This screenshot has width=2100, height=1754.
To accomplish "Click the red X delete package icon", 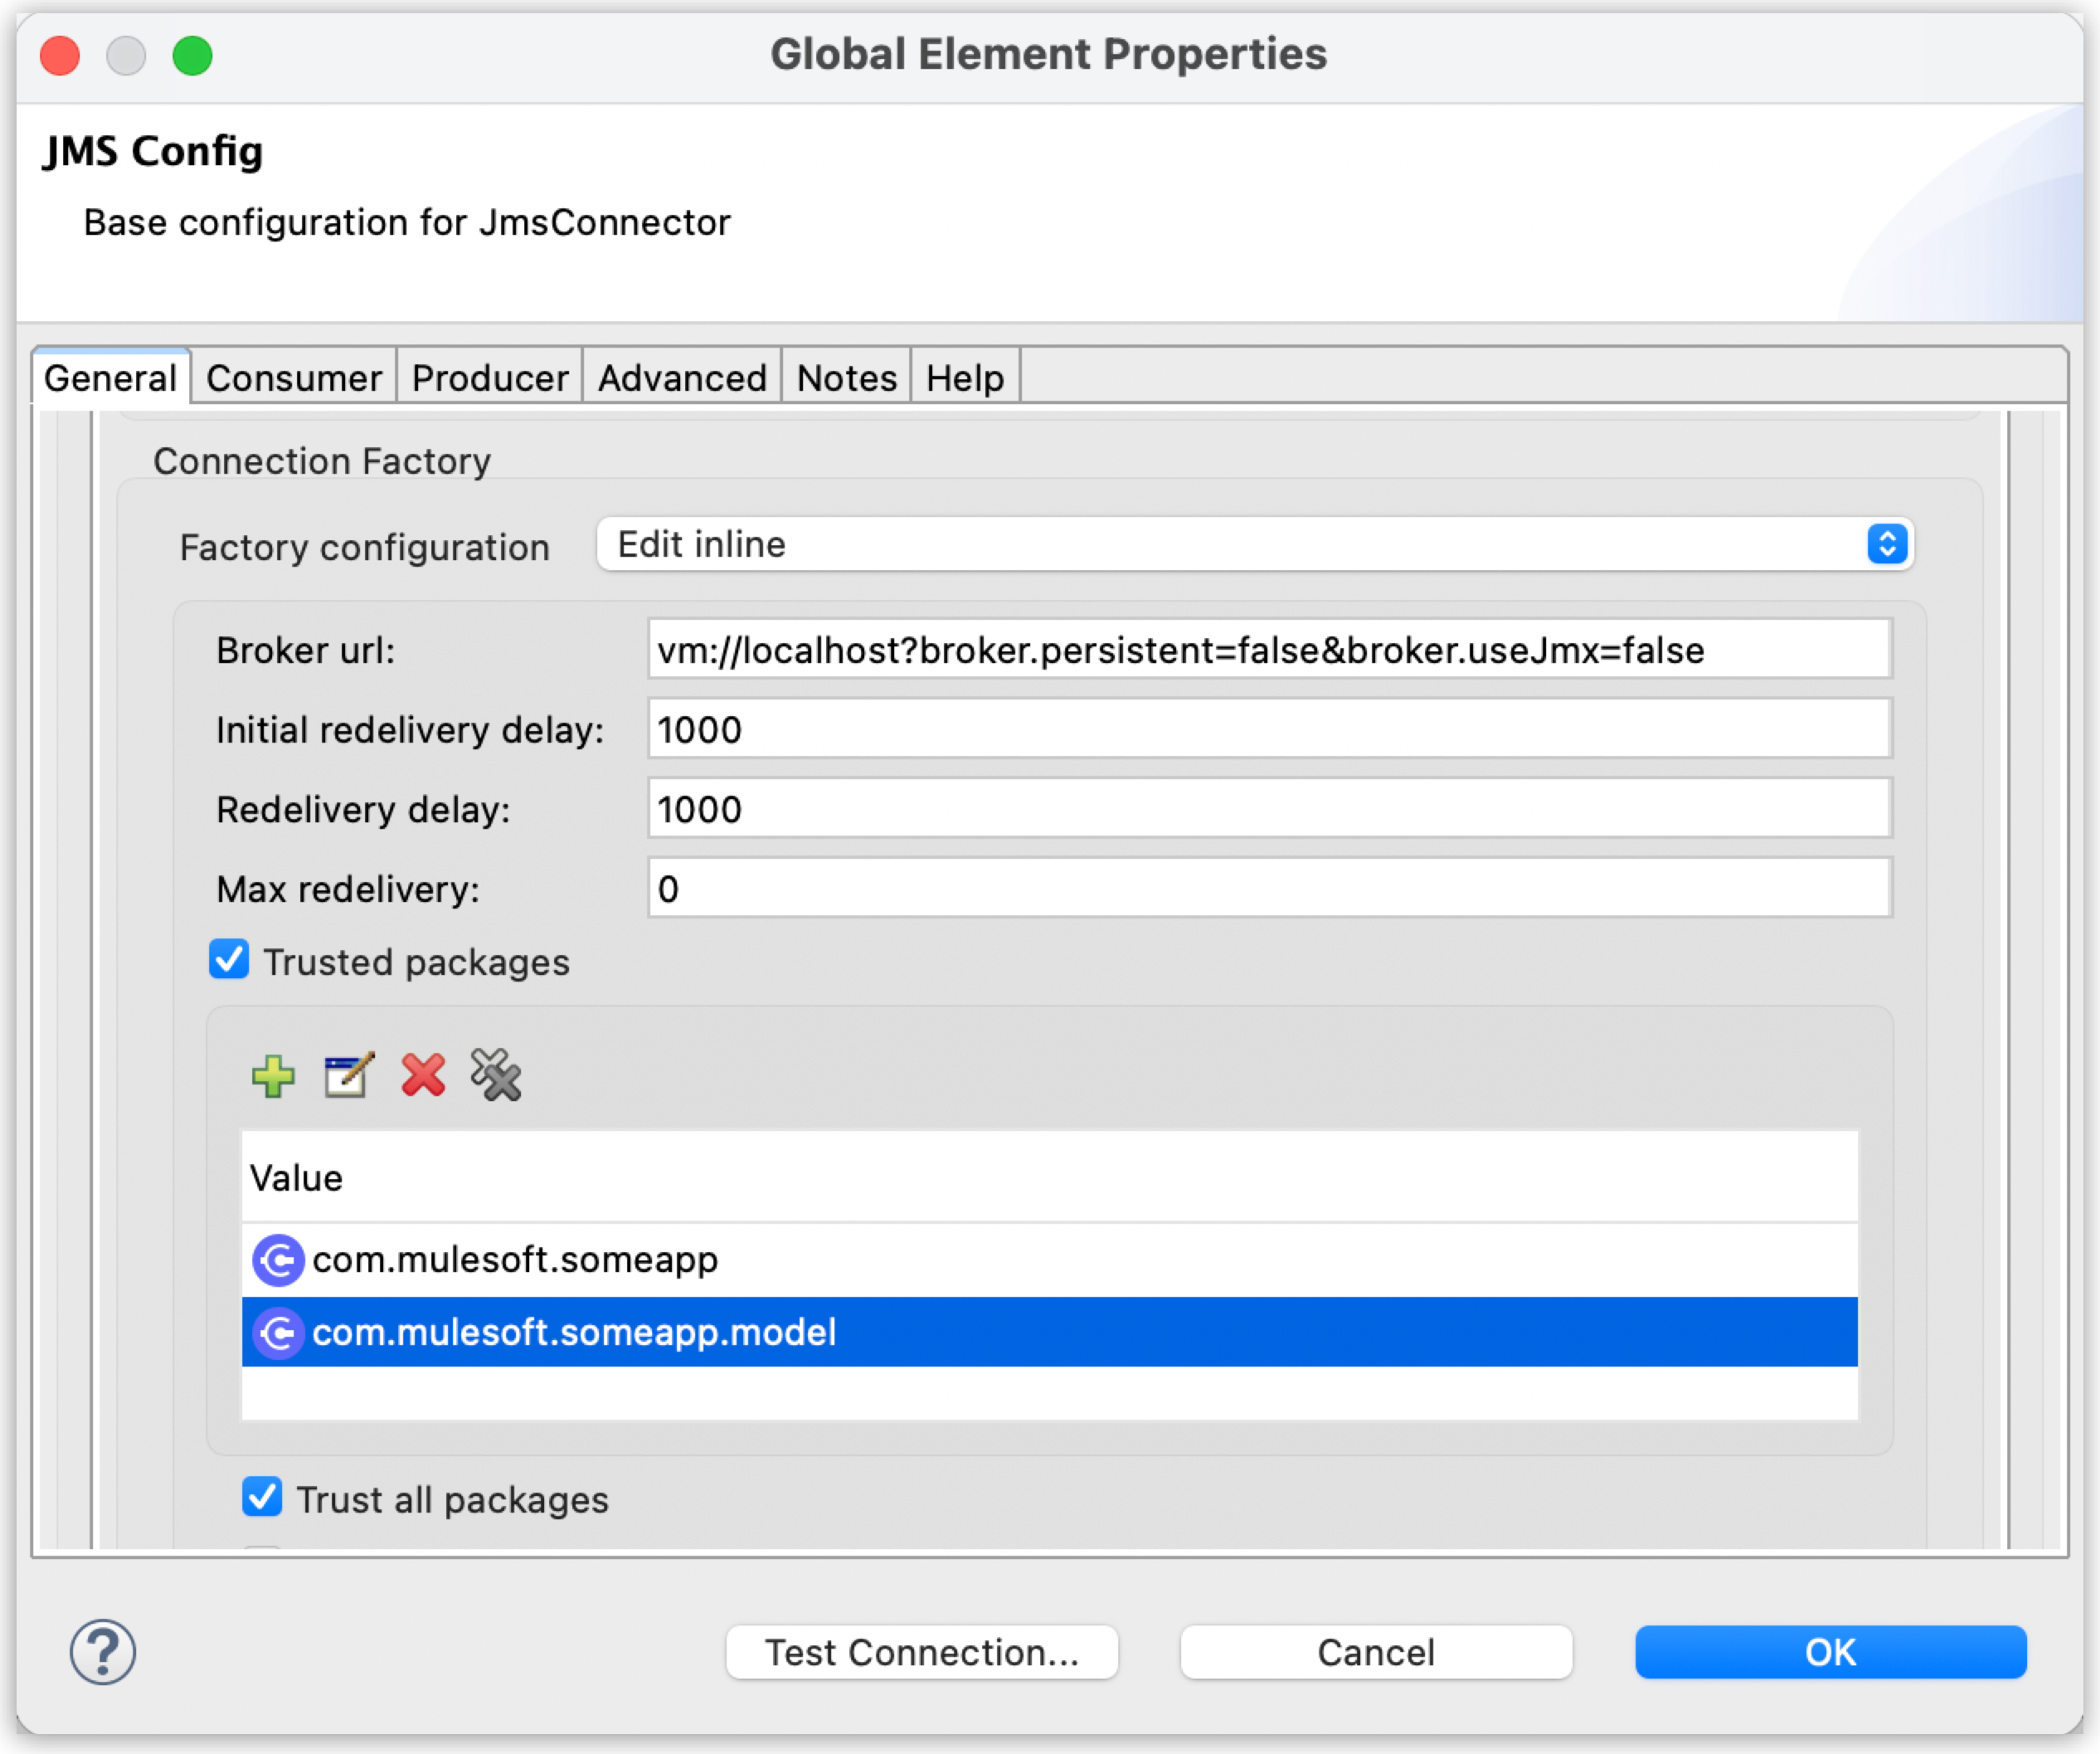I will 423,1077.
